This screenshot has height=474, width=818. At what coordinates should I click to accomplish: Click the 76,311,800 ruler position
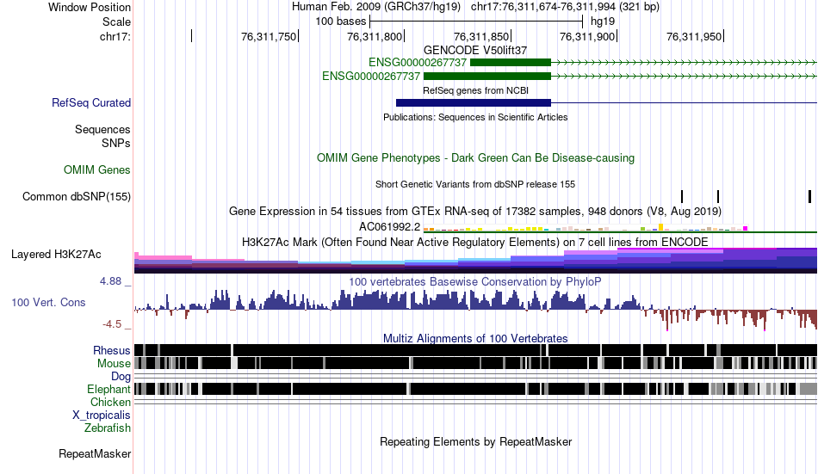(375, 36)
